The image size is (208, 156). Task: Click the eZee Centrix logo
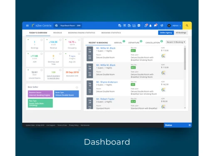coord(42,25)
